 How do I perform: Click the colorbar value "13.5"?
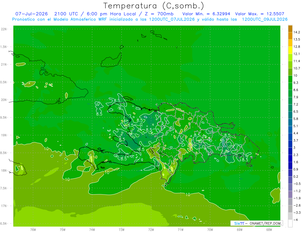(297, 39)
